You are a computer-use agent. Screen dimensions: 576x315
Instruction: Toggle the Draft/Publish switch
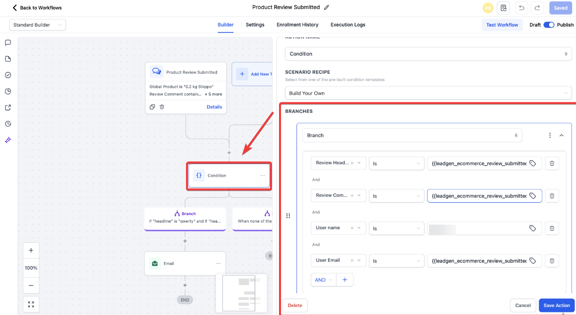(x=548, y=25)
